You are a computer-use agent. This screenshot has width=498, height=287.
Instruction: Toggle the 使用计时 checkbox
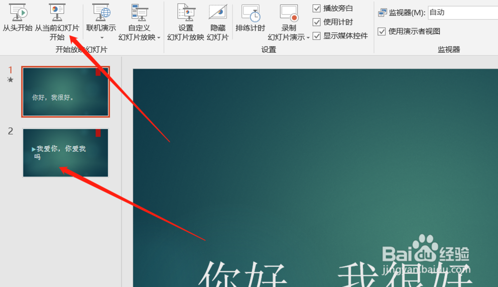(x=317, y=22)
